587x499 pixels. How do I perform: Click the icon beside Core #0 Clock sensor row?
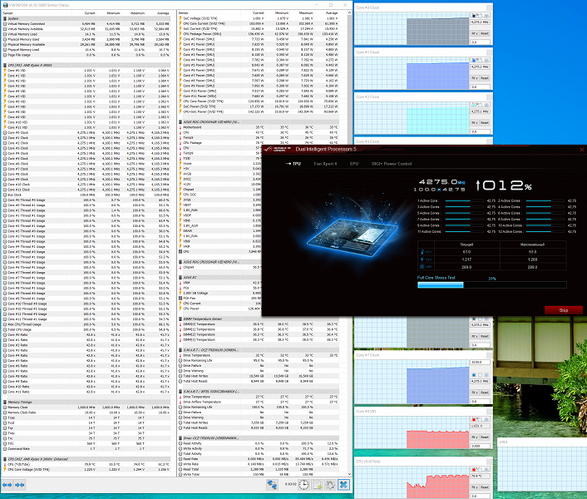click(x=5, y=132)
